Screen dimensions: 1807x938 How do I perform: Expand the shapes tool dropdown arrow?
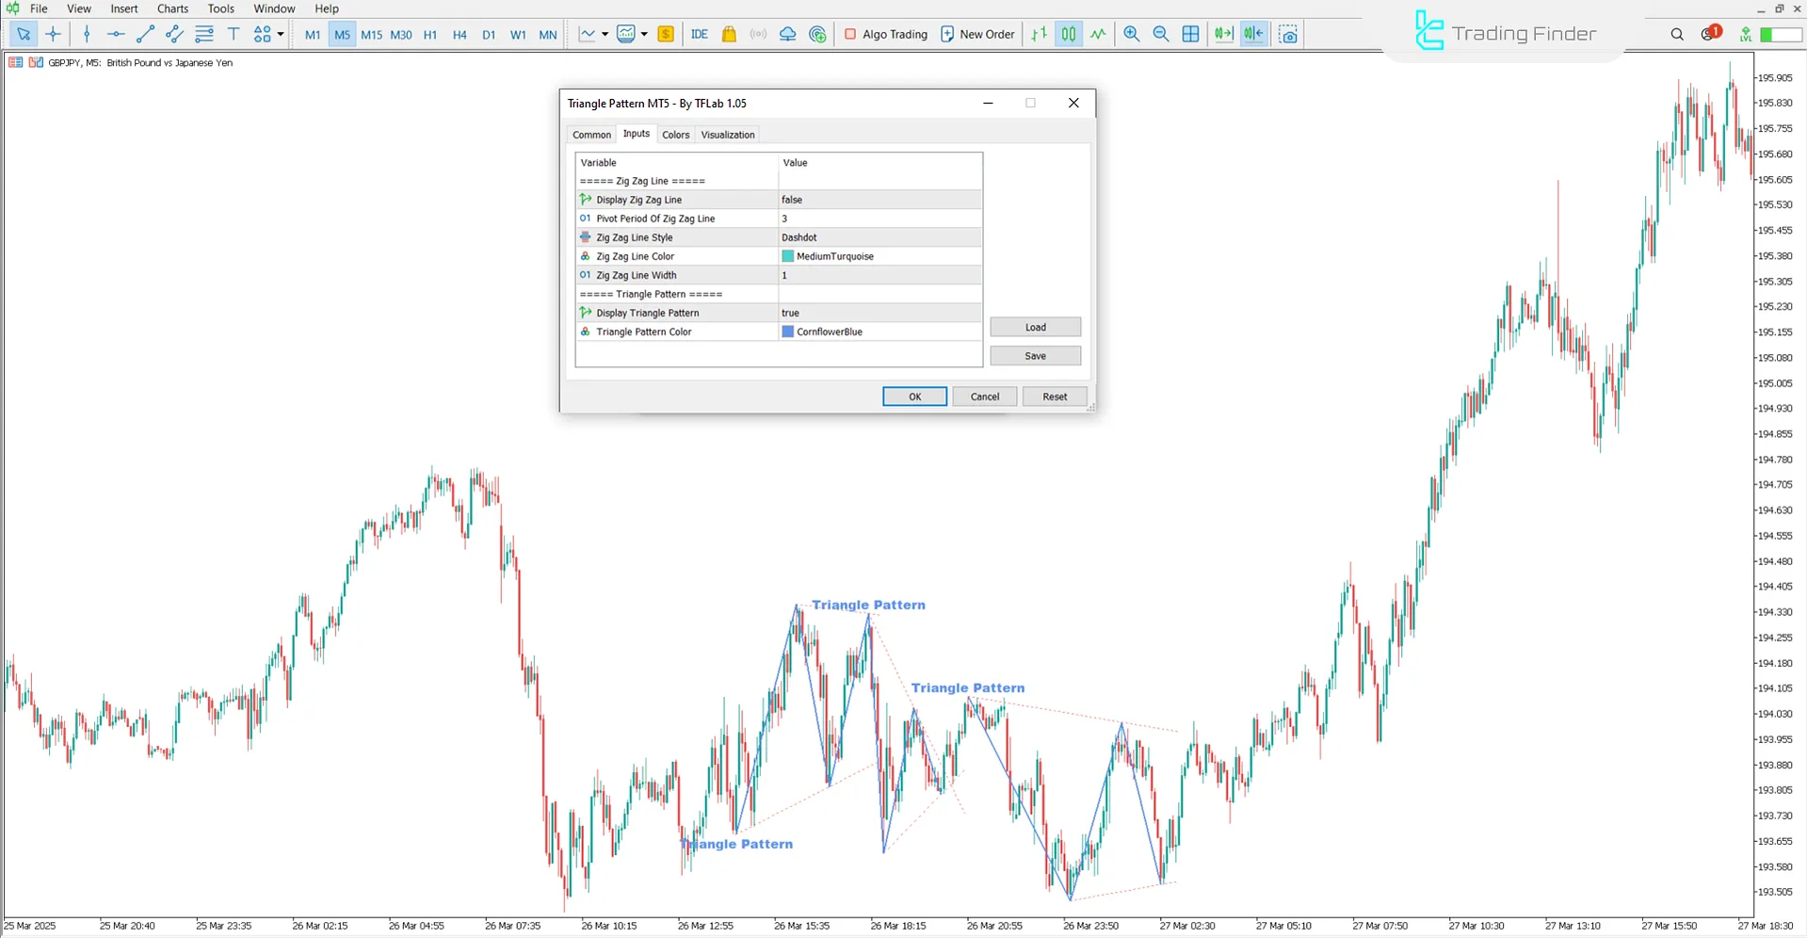point(280,34)
